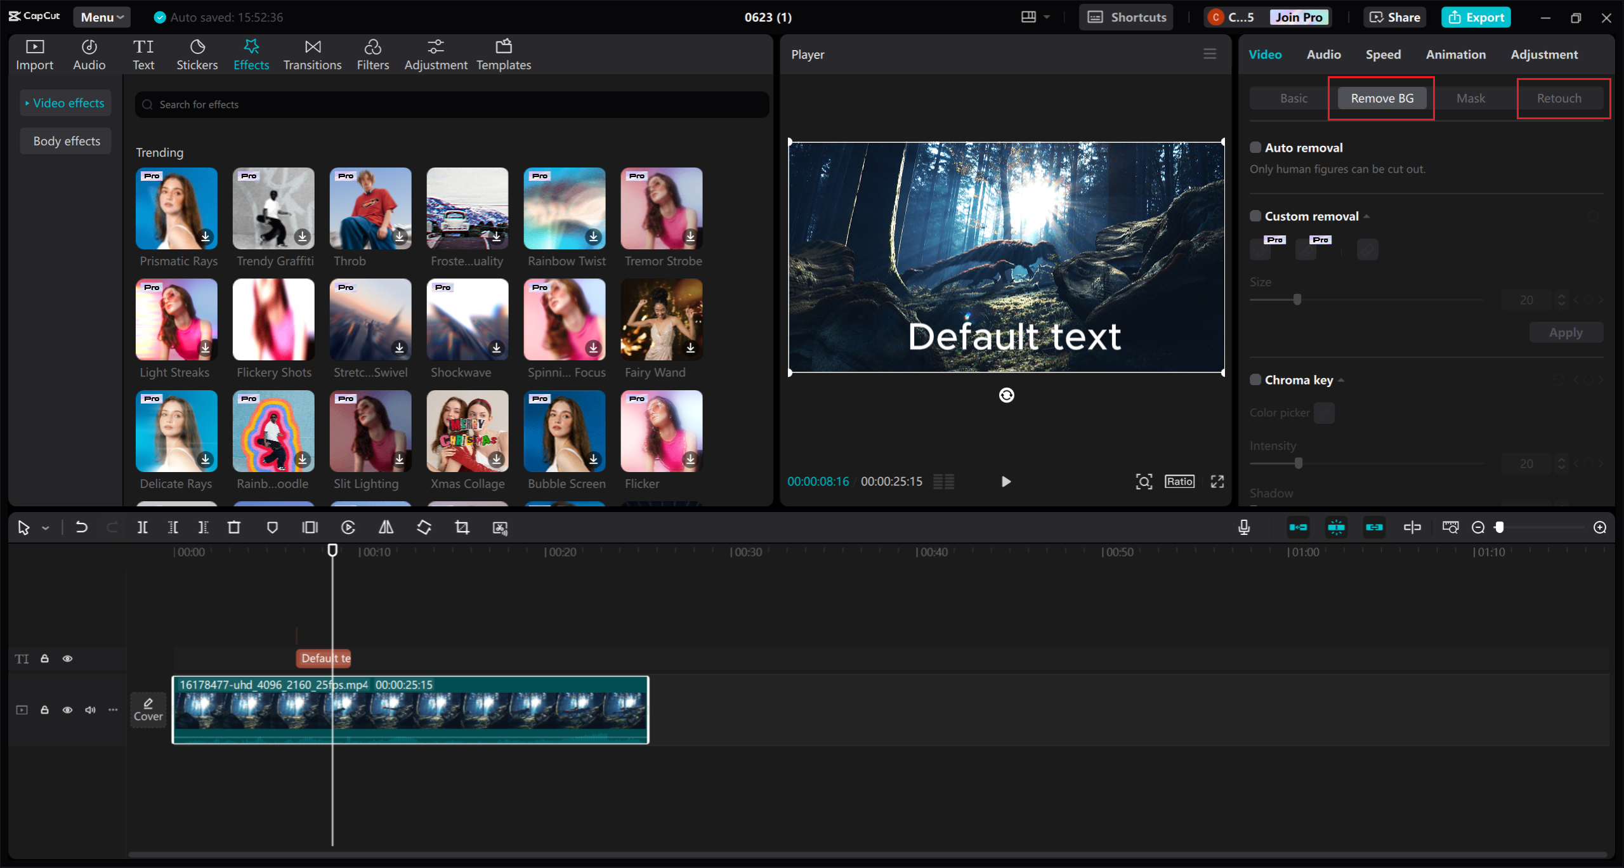Click the Apply button under Custom removal
1624x868 pixels.
(1566, 332)
